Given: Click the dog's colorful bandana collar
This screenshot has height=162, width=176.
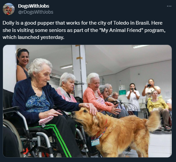Looking at the screenshot, I should coord(99,133).
